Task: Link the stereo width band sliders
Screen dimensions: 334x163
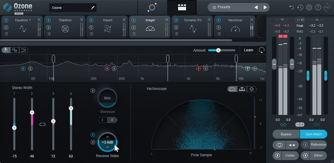Action: (x=43, y=124)
